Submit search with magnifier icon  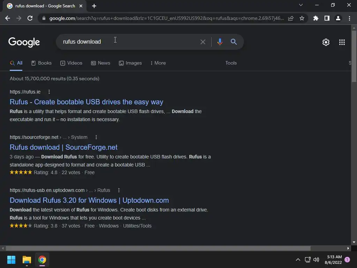234,42
